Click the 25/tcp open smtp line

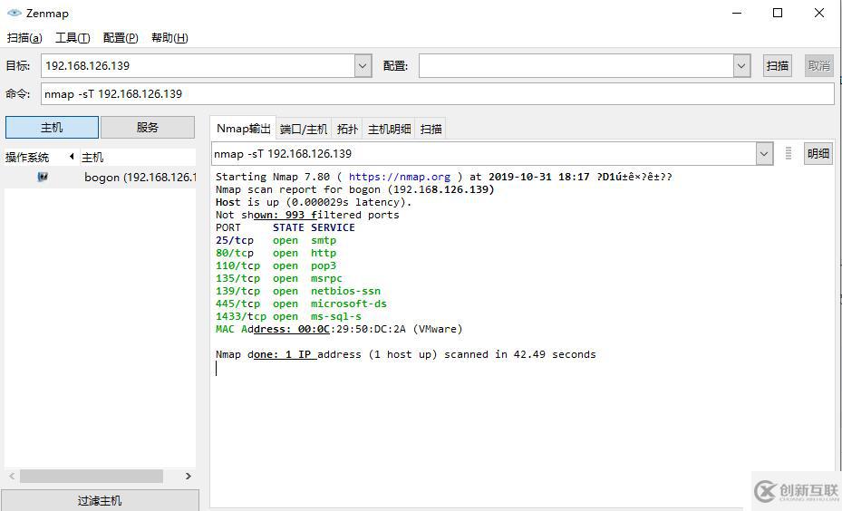tap(276, 240)
